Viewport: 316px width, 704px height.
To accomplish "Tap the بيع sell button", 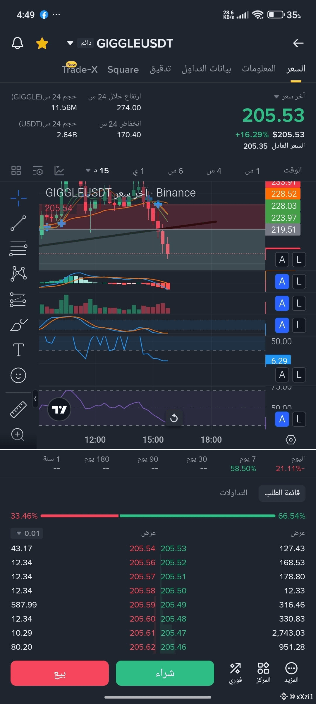I will 60,673.
